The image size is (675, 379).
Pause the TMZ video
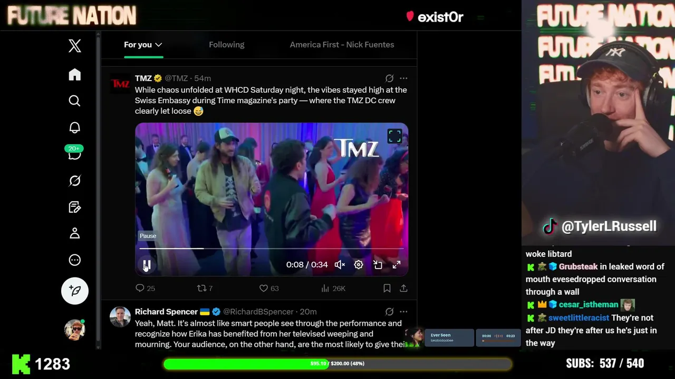click(147, 265)
